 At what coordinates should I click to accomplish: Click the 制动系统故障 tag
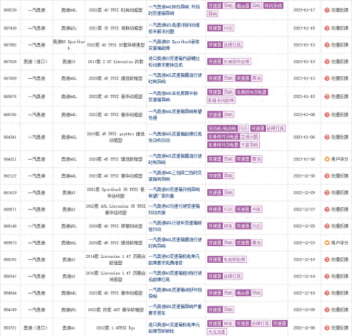[x=221, y=100]
